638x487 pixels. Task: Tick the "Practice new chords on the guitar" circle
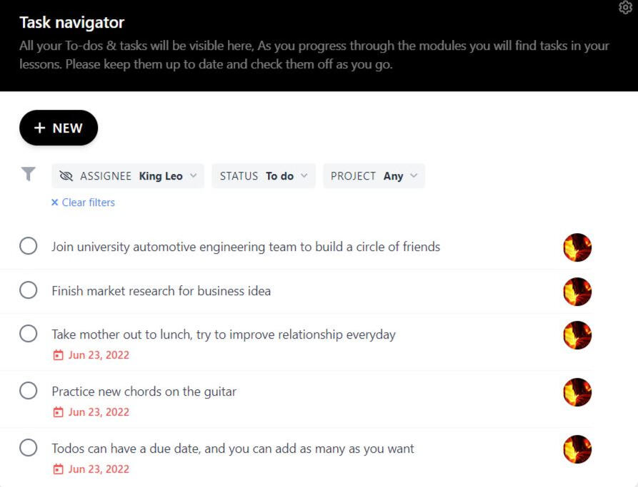point(29,391)
